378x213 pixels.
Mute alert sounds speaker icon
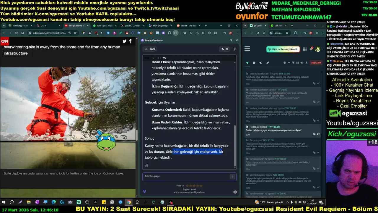(x=302, y=63)
